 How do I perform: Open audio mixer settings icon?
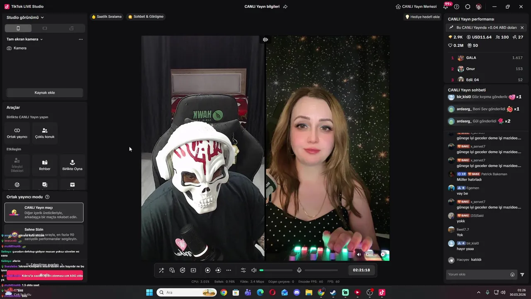point(244,270)
